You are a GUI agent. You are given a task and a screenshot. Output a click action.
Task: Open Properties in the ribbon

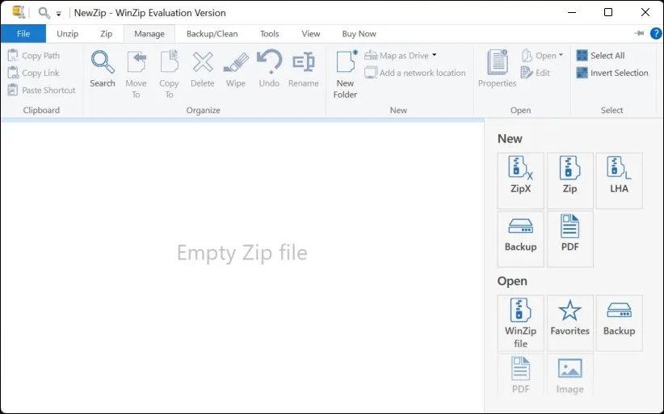497,69
